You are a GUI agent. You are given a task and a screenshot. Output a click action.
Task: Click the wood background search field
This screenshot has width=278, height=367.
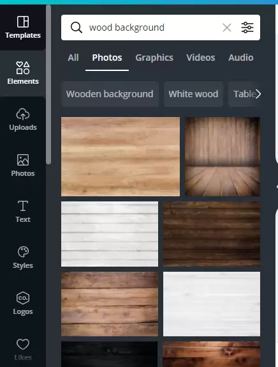(161, 27)
